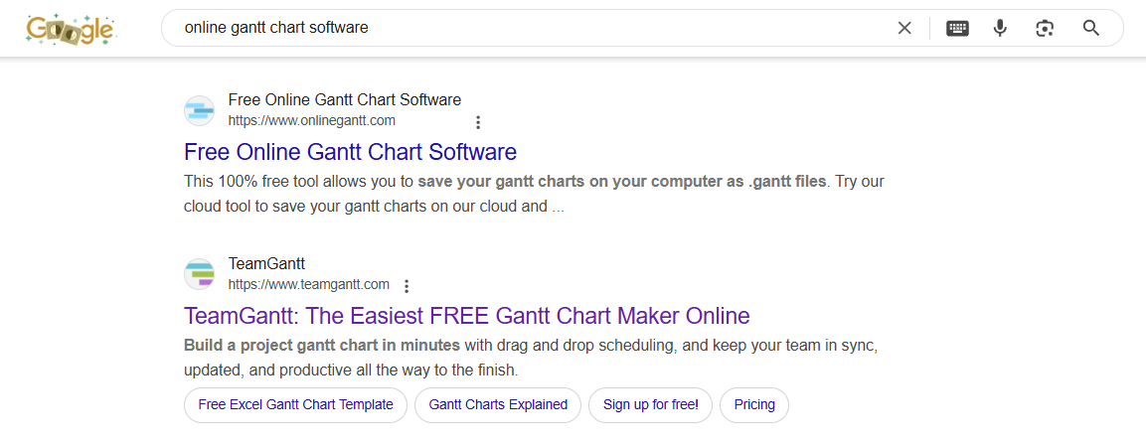This screenshot has width=1146, height=445.
Task: Click the snippet text 'Build a project gantt chart in minutes'
Action: coord(322,345)
